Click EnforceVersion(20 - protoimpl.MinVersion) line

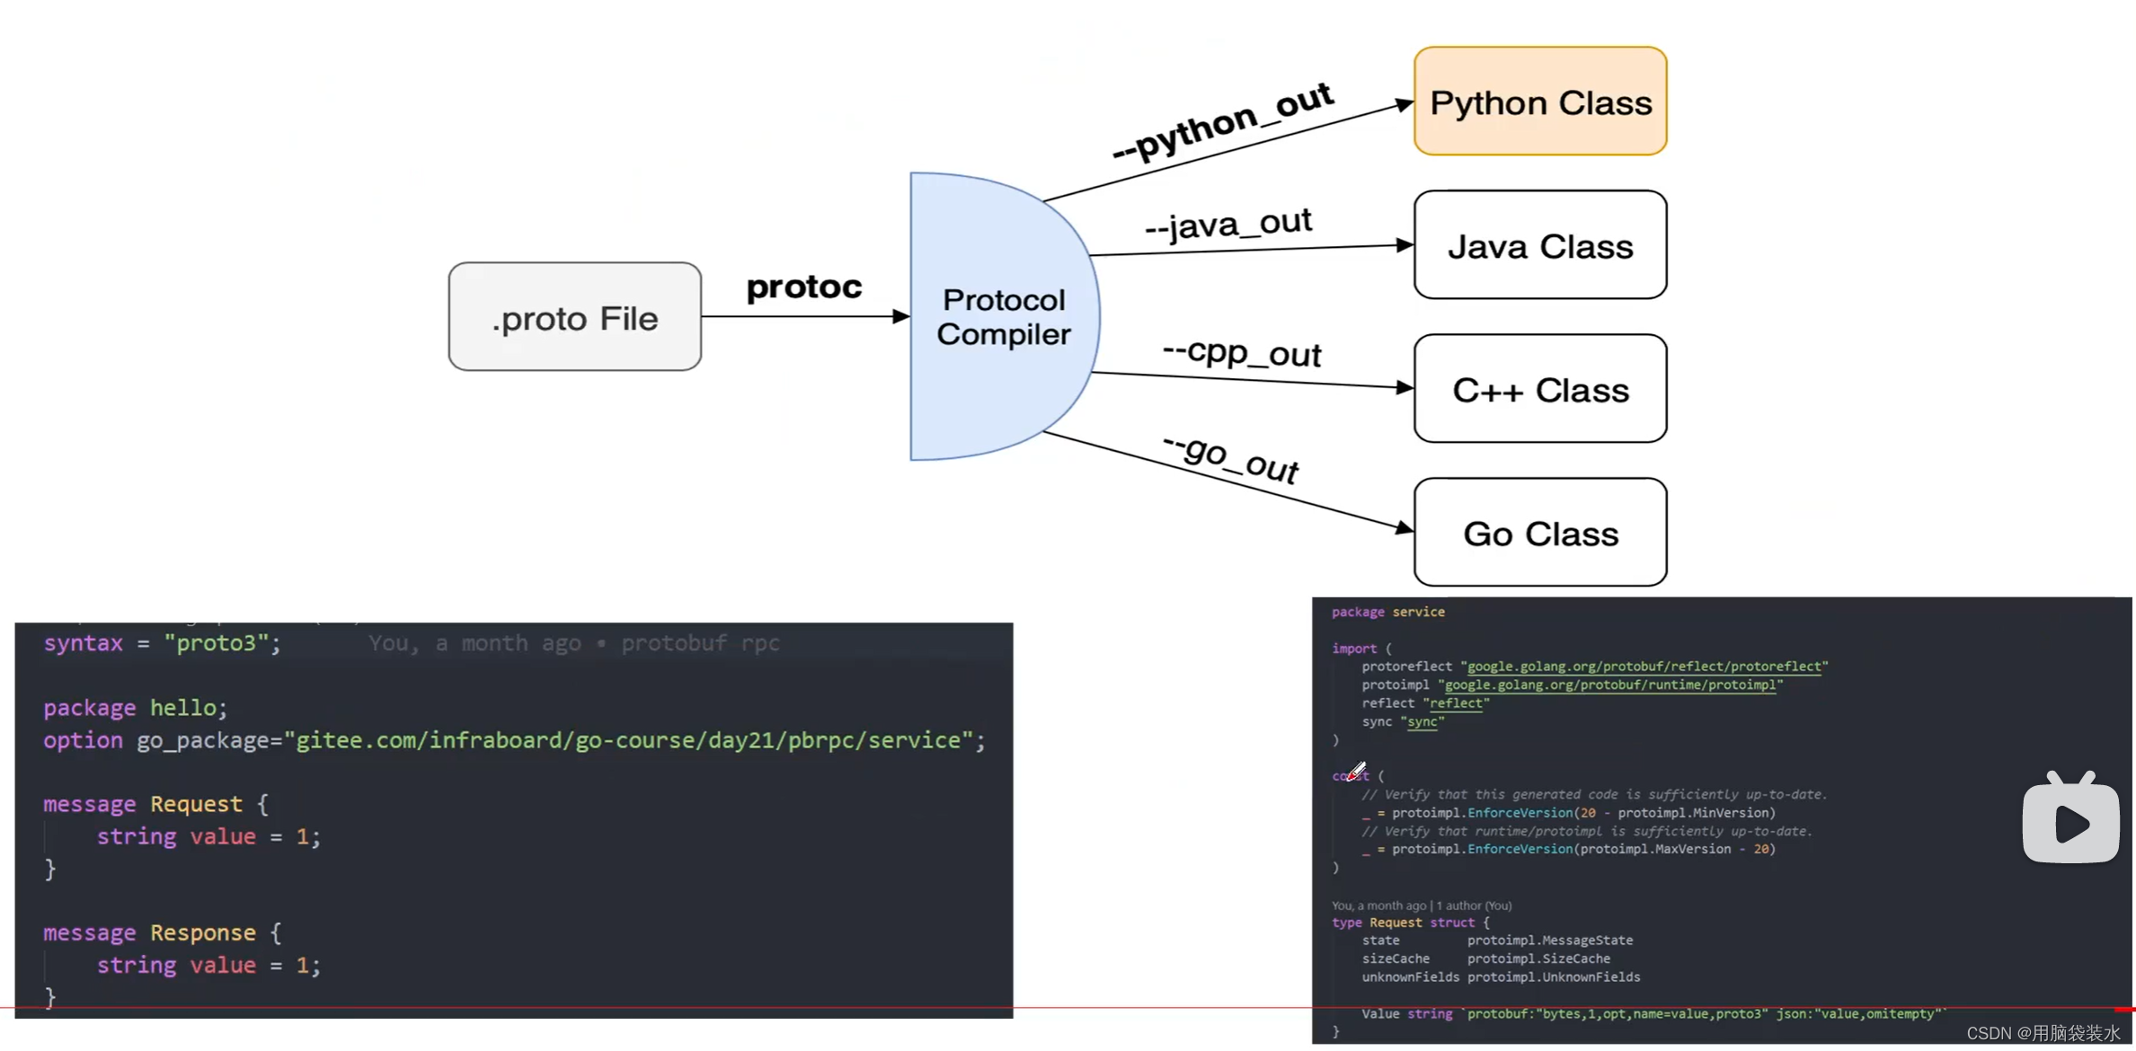[x=1569, y=813]
